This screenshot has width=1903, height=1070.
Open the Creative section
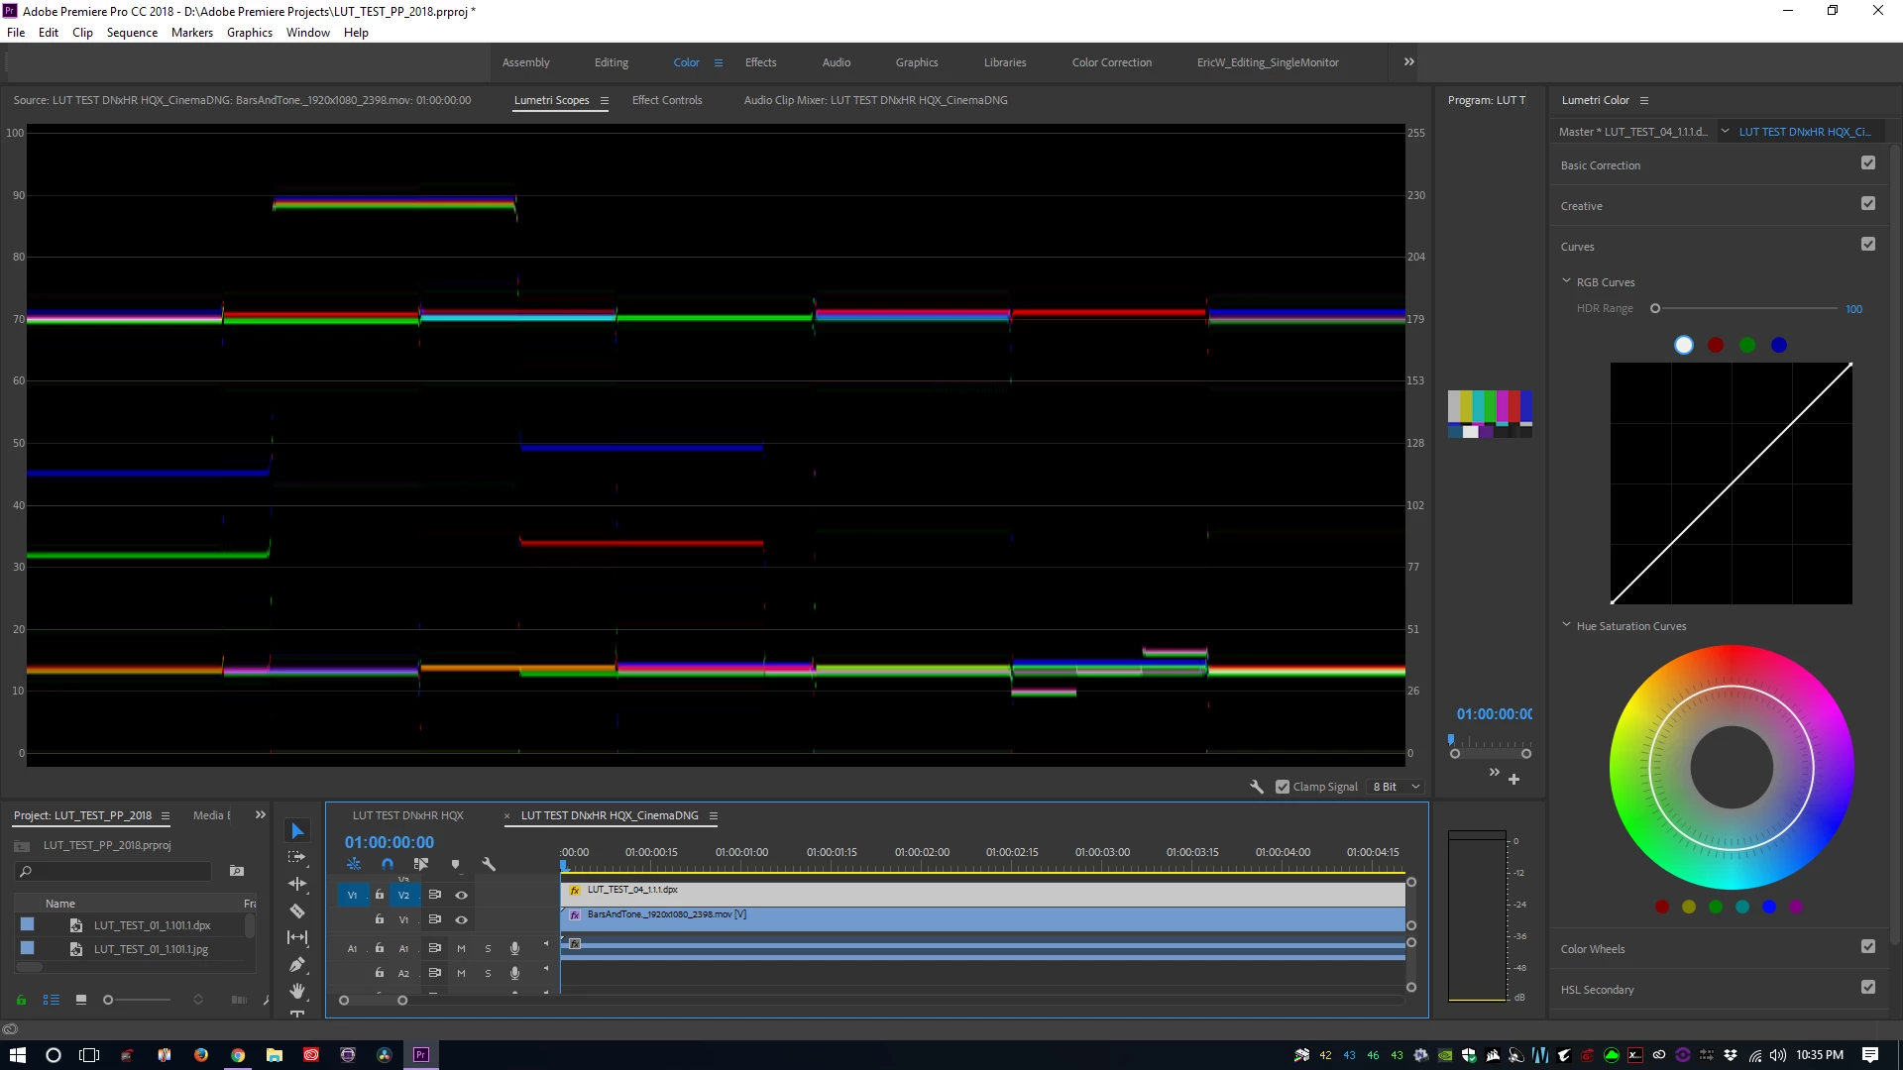coord(1581,206)
